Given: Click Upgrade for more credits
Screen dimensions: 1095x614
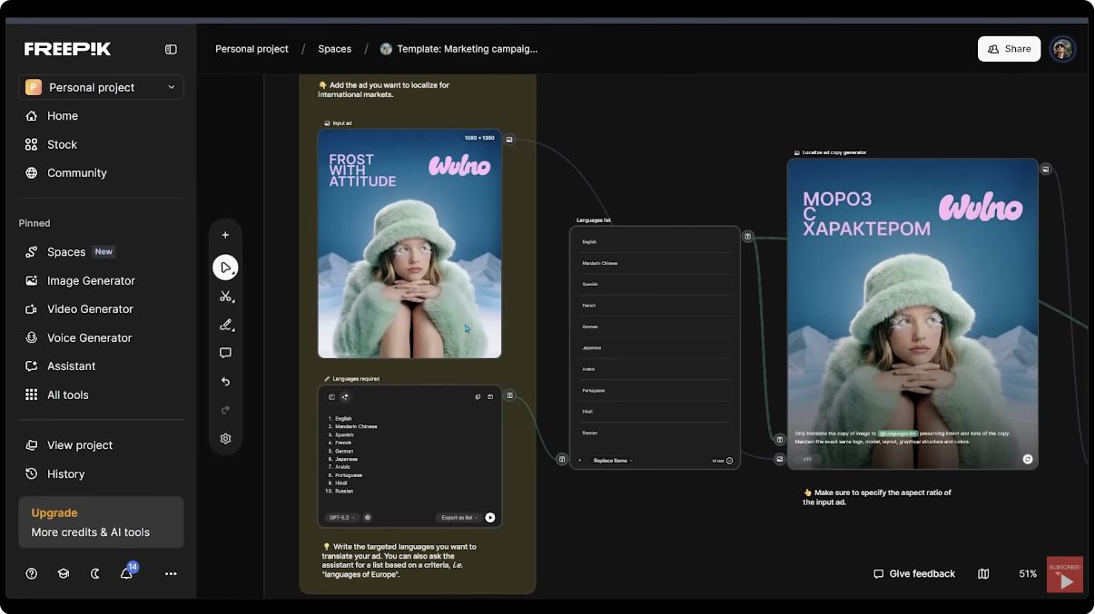Looking at the screenshot, I should [101, 522].
